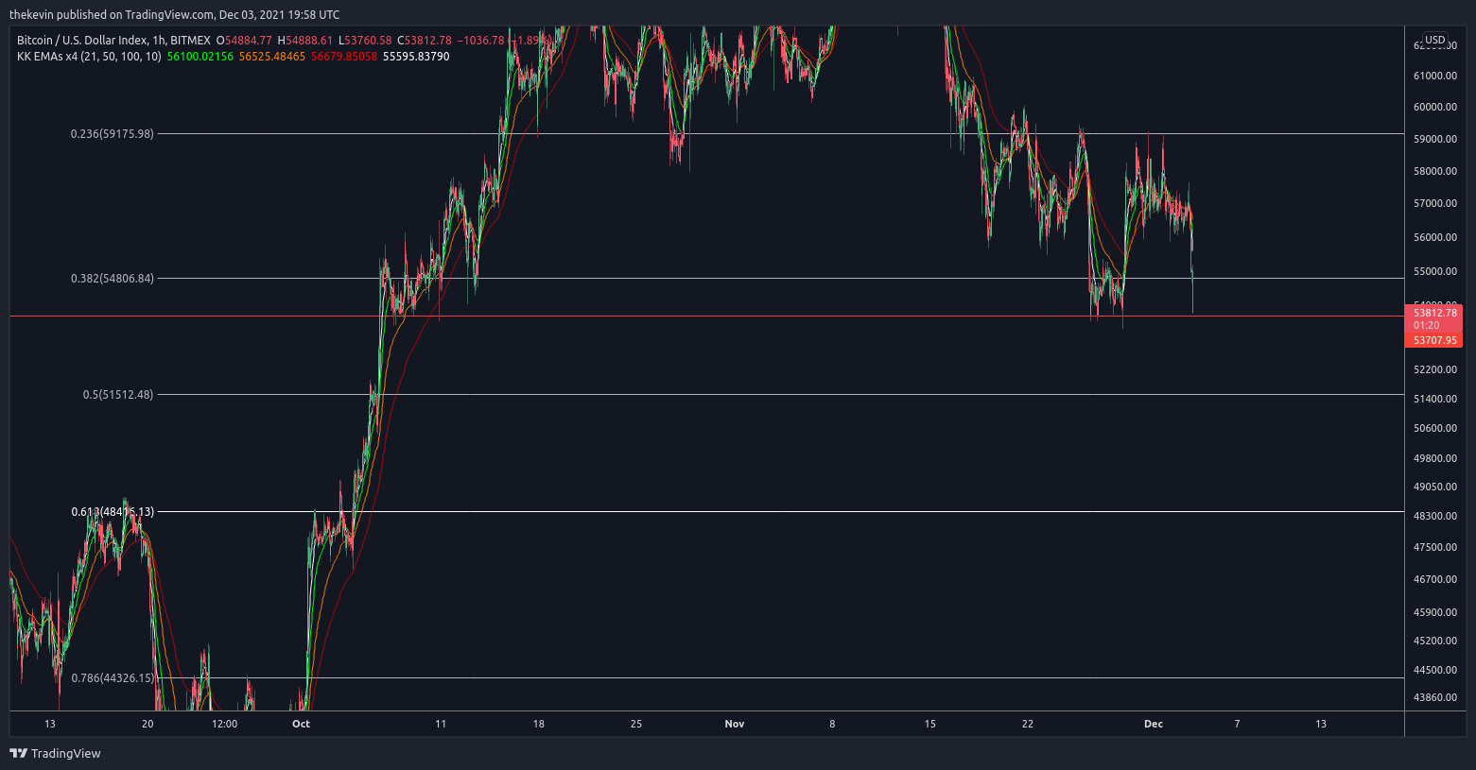Viewport: 1476px width, 770px height.
Task: Select the 0.618(48416.13) Fibonacci label
Action: click(113, 512)
